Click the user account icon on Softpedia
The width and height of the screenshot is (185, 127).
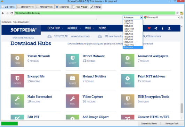pyautogui.click(x=169, y=28)
